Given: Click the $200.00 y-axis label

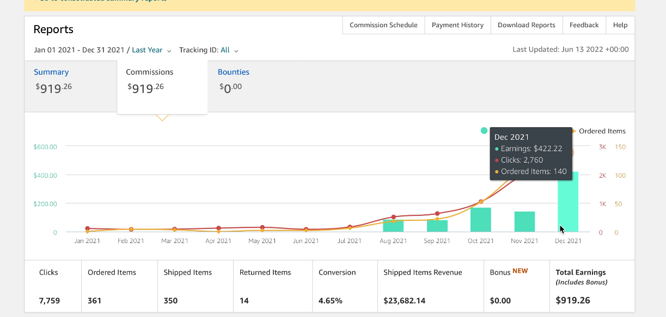Looking at the screenshot, I should (45, 204).
